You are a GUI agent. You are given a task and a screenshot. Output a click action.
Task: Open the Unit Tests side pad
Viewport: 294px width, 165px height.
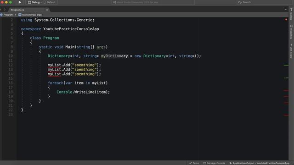click(x=291, y=51)
